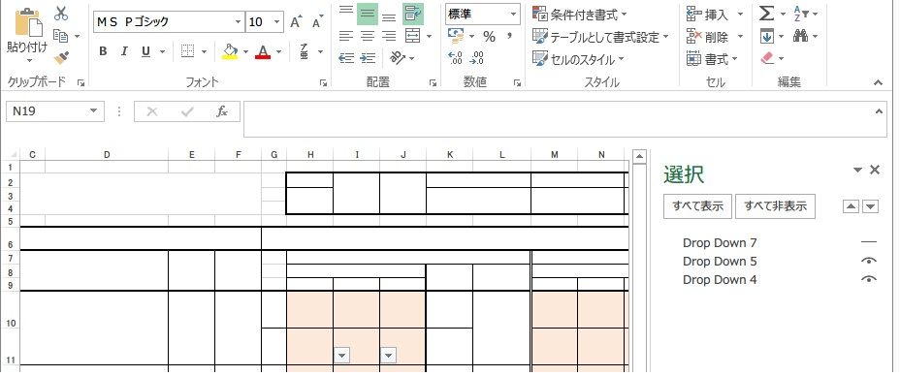Close the 選択 pane

875,170
